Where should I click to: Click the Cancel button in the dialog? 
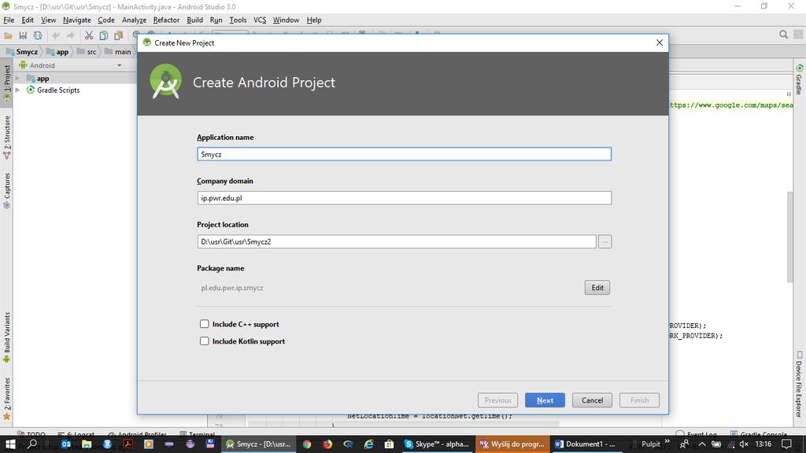pos(592,400)
